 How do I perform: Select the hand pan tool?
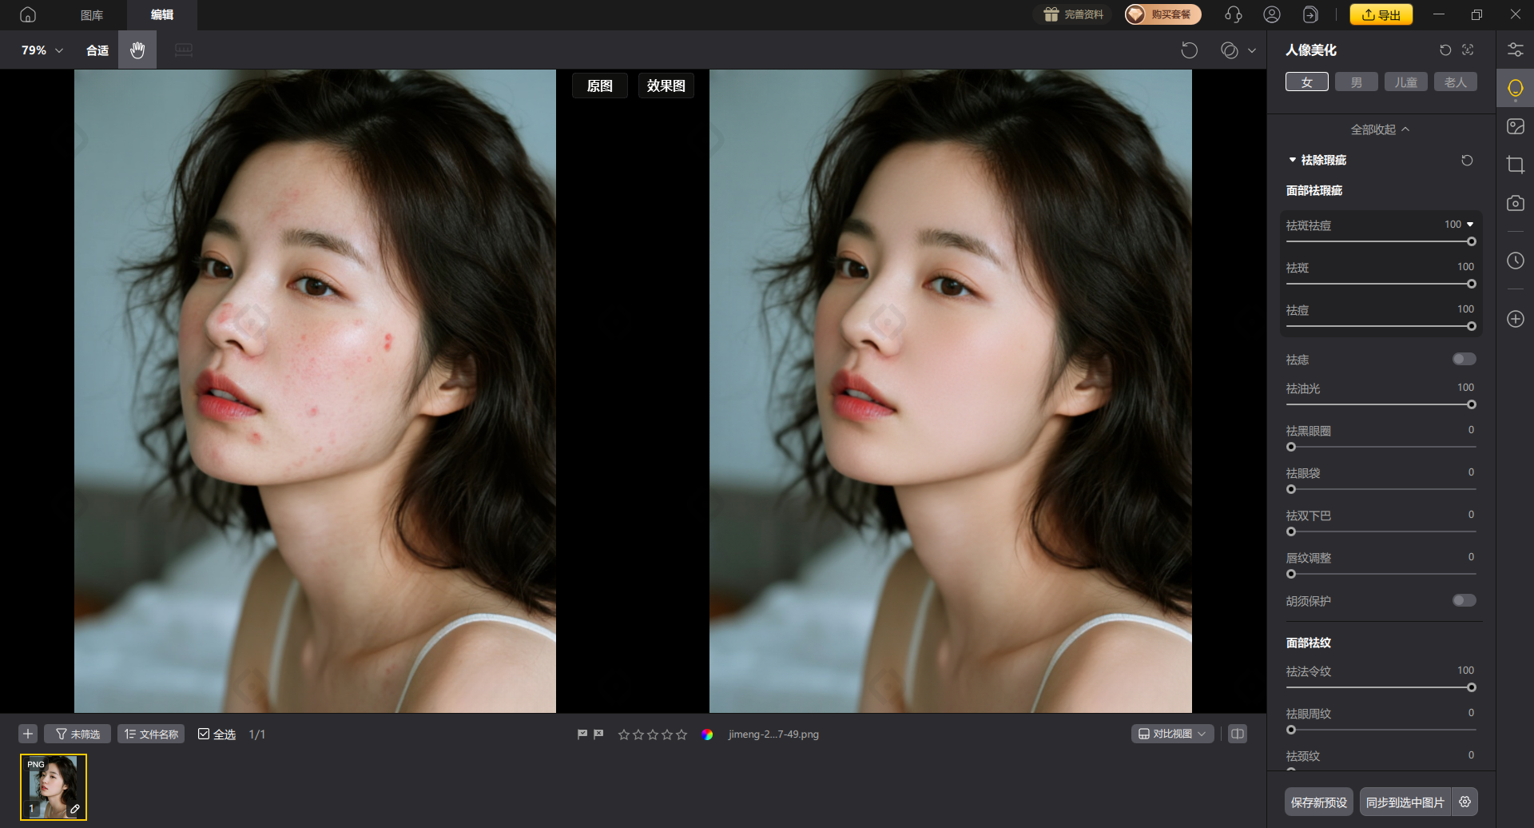tap(137, 50)
